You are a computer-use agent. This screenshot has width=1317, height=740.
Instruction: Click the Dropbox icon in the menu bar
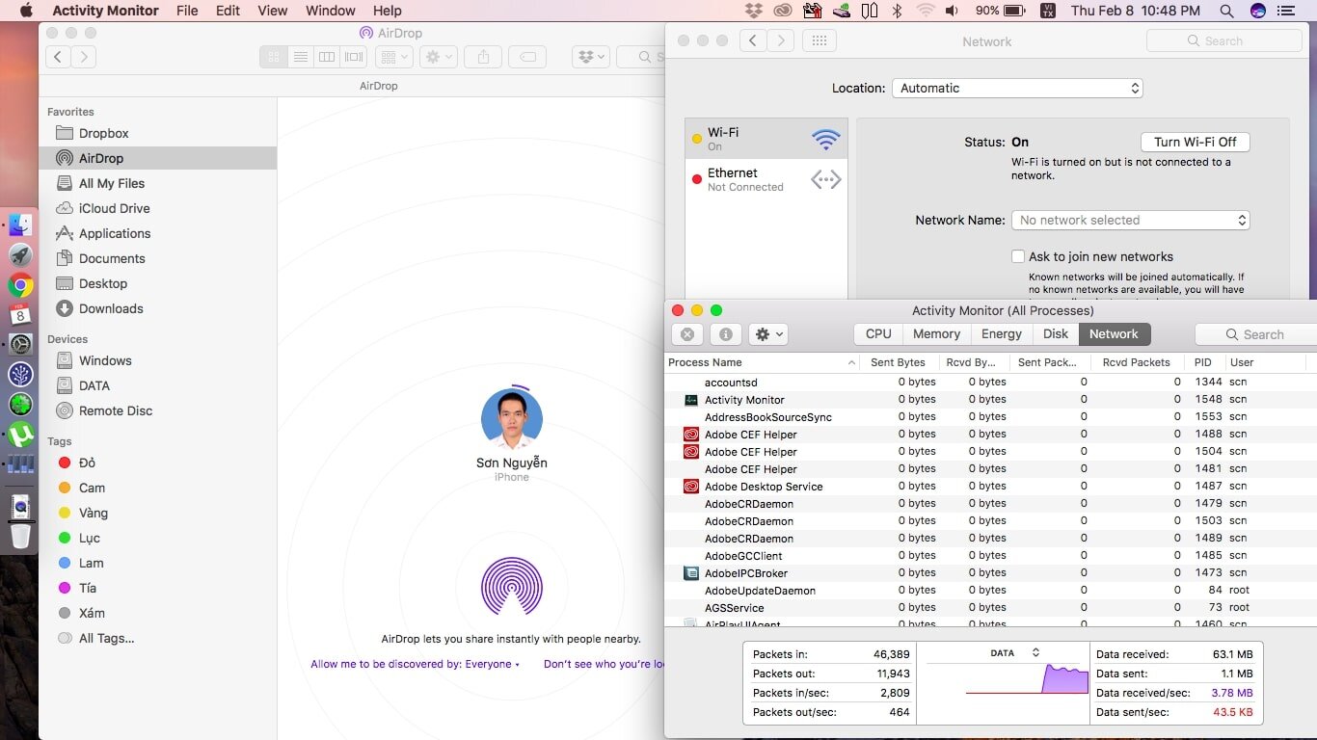click(x=754, y=11)
